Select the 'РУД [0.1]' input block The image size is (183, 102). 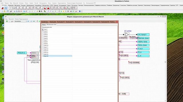22,53
